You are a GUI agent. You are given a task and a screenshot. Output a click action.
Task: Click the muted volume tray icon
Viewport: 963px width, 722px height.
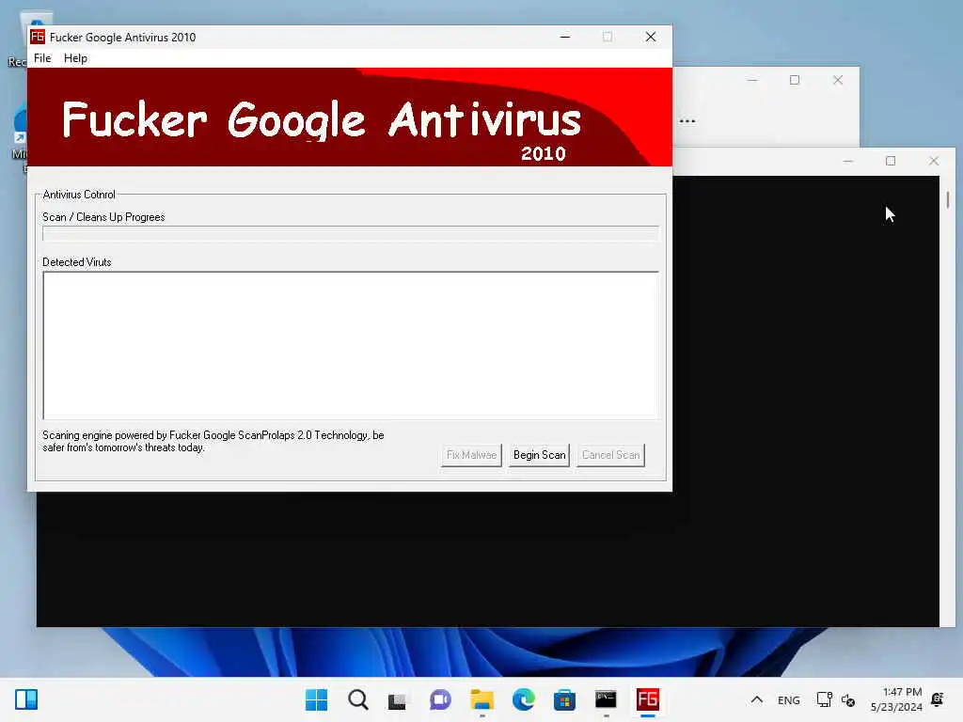pyautogui.click(x=848, y=699)
